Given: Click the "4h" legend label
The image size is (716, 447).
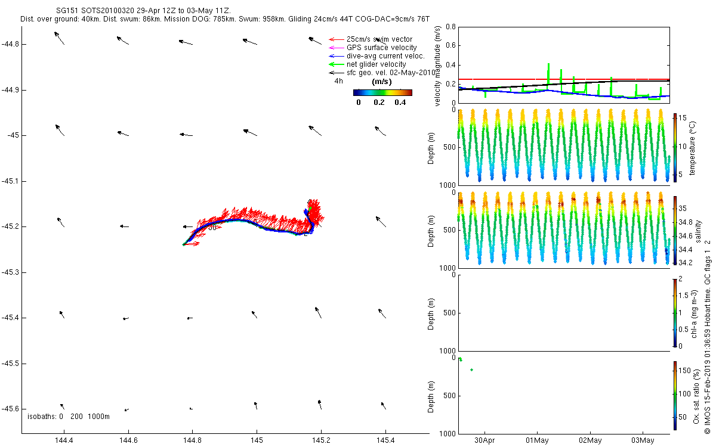Looking at the screenshot, I should click(x=338, y=80).
